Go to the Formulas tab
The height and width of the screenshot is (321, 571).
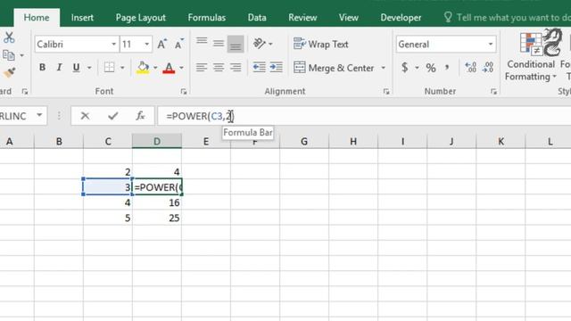coord(206,18)
